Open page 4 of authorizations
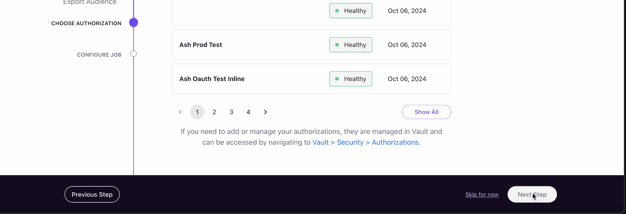The width and height of the screenshot is (626, 214). 248,112
